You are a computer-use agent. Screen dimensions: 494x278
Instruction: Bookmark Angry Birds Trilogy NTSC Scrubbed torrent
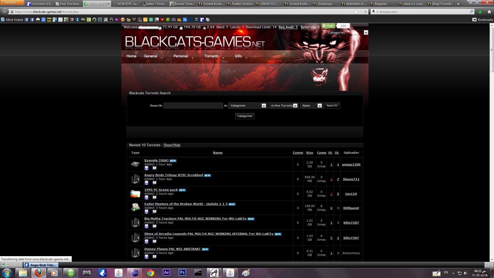154,183
